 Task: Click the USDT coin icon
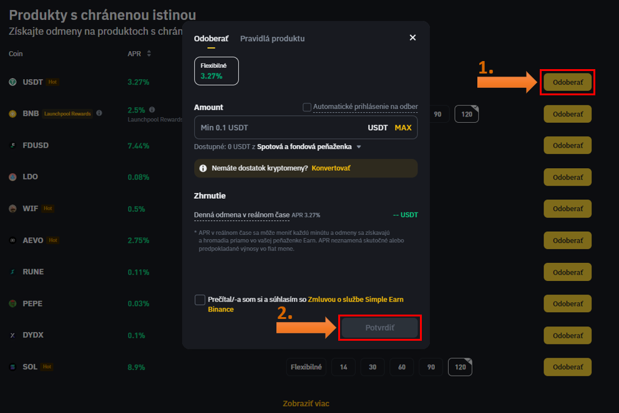[x=12, y=82]
